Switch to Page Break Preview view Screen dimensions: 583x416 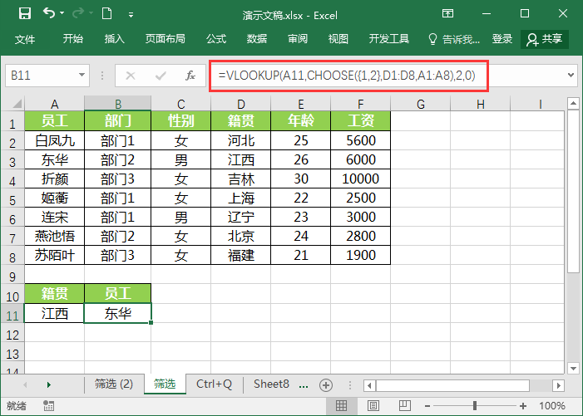point(403,406)
